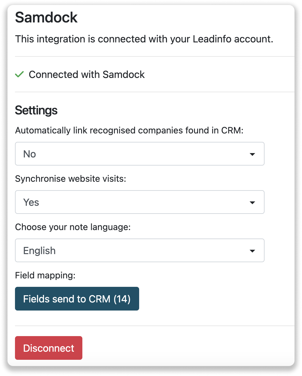
Task: Click the chevron next to the 'Yes' option
Action: pyautogui.click(x=253, y=202)
